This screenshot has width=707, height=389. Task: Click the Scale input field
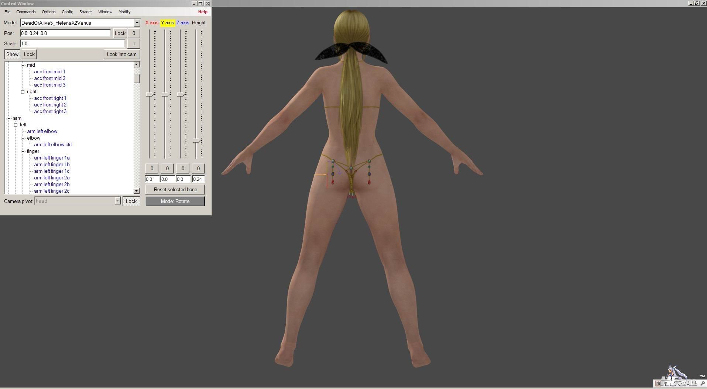coord(72,43)
